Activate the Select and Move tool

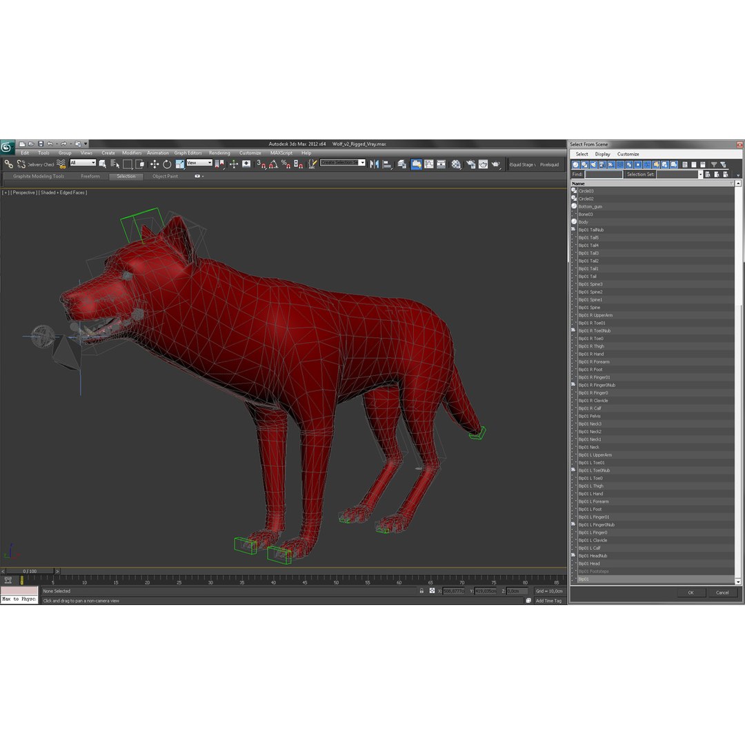click(x=155, y=164)
